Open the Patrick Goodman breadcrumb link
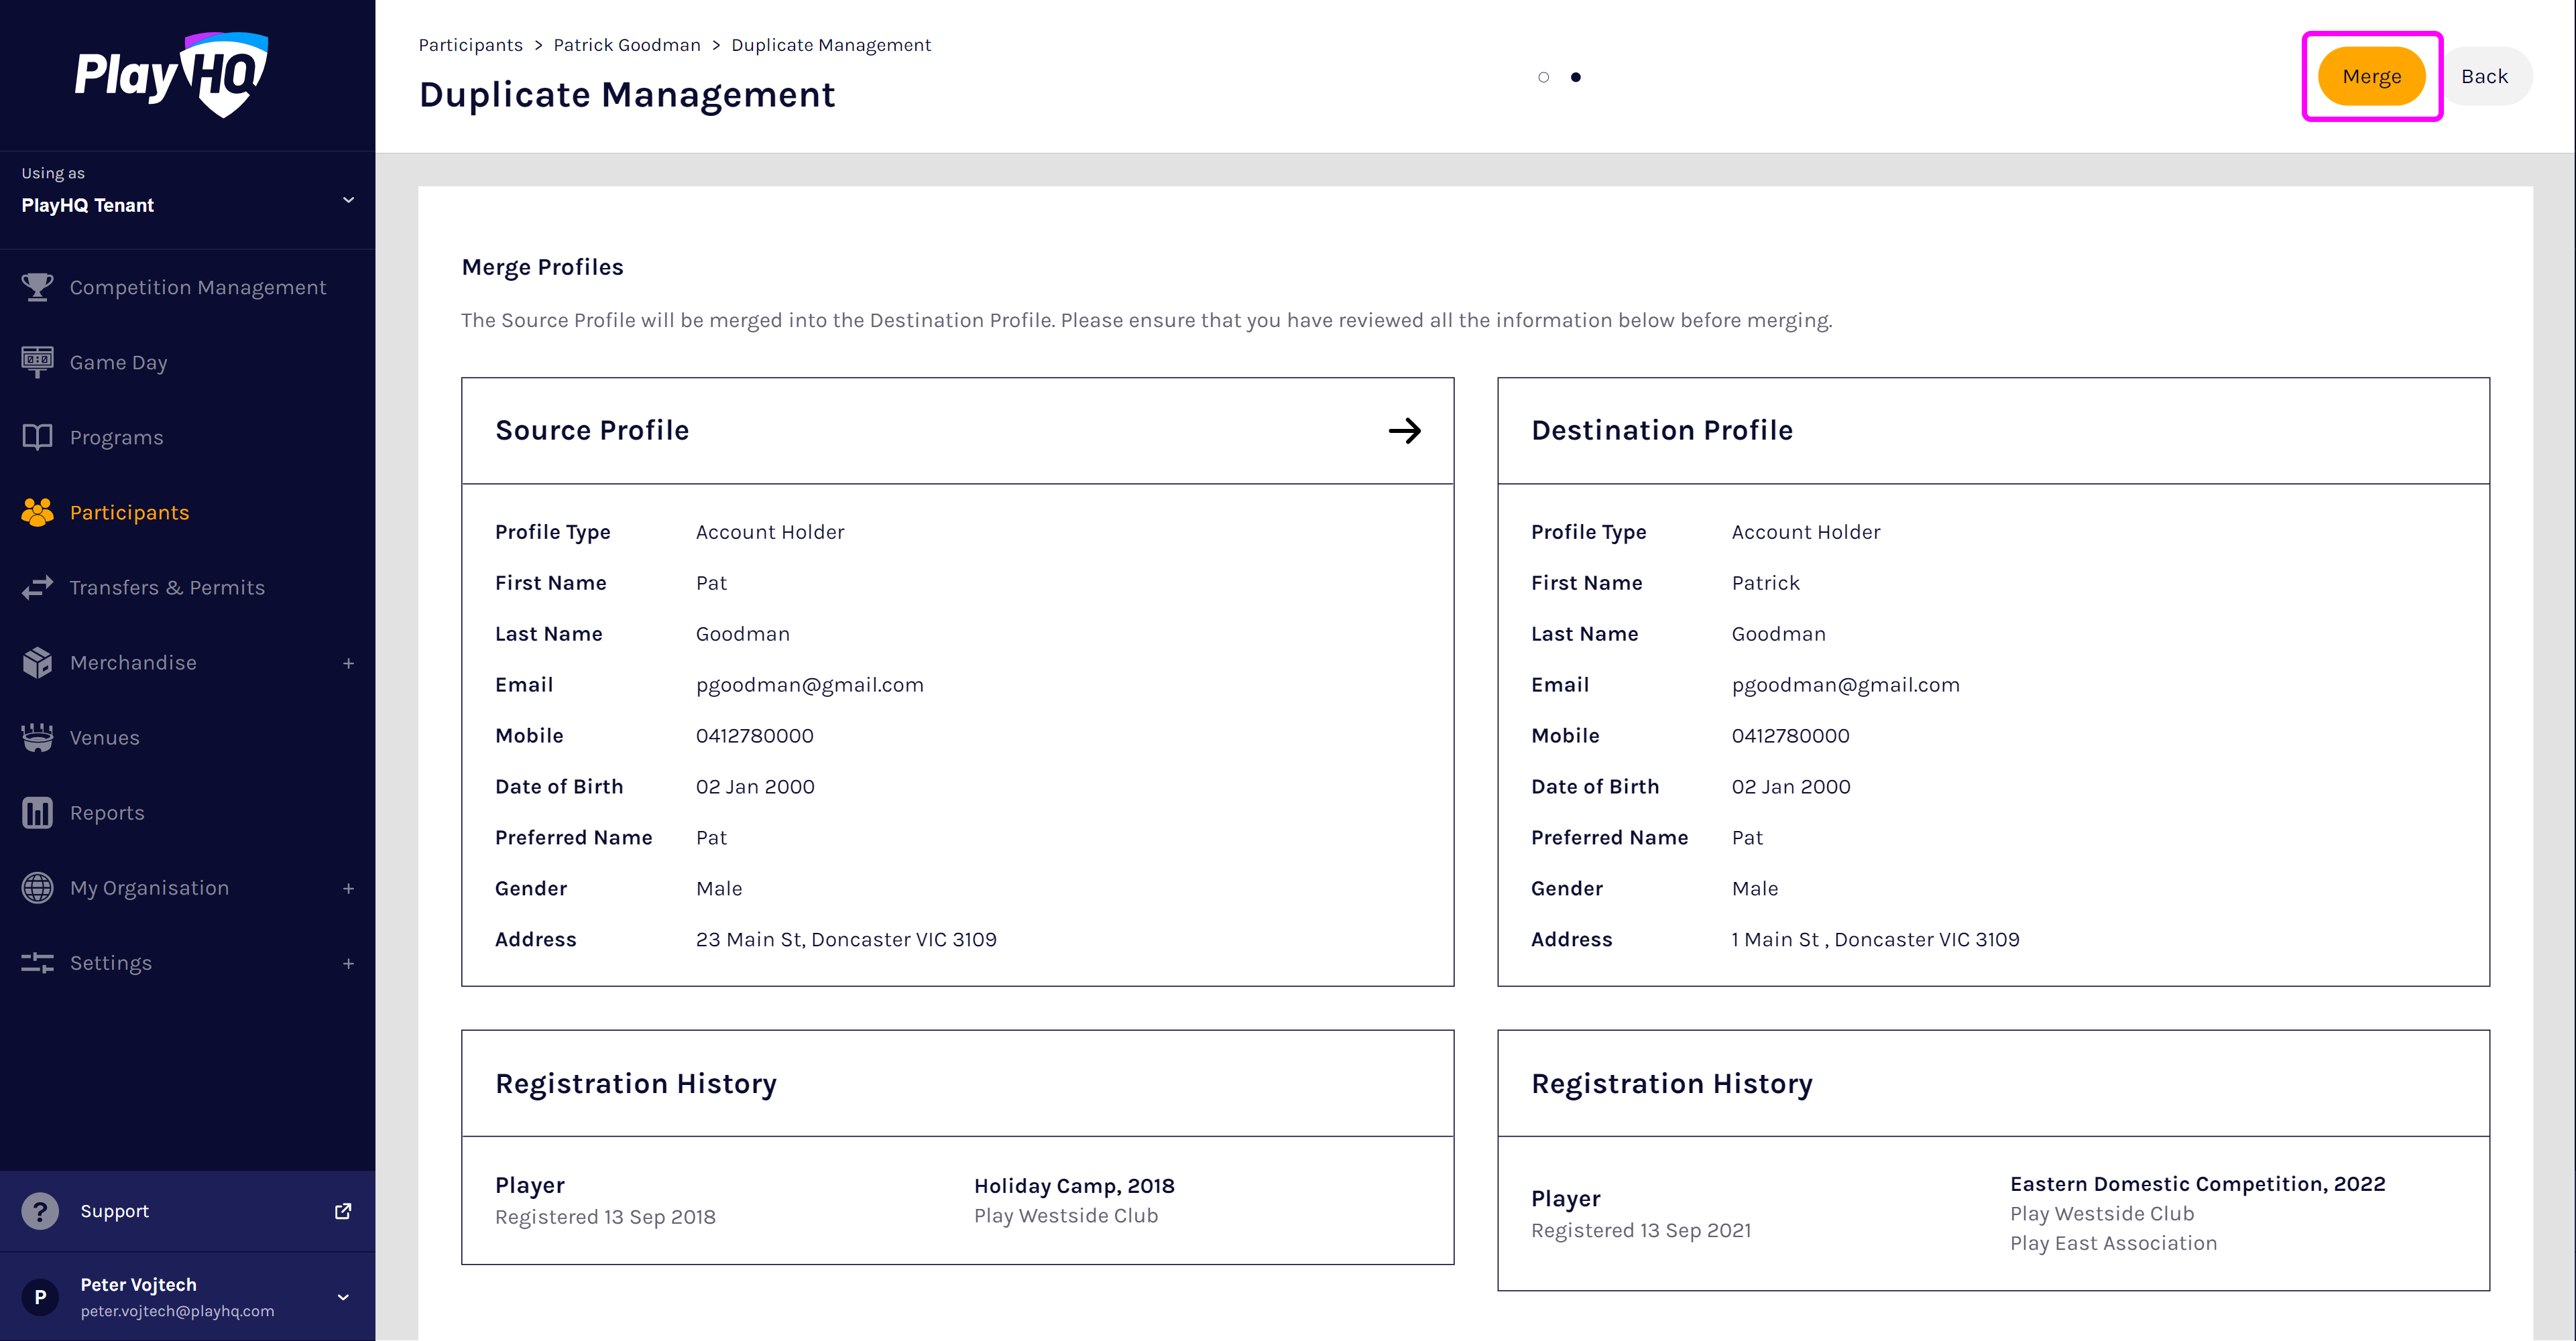This screenshot has height=1341, width=2576. [x=627, y=45]
